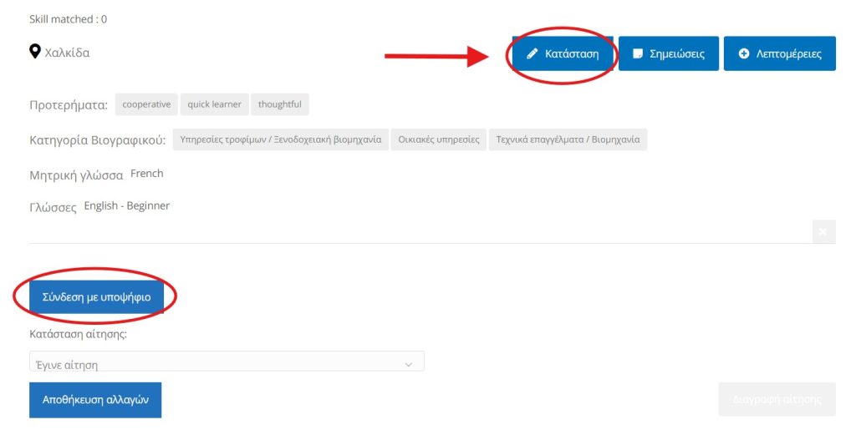Click the faded X icon above the divider
Image resolution: width=856 pixels, height=435 pixels.
tap(823, 232)
